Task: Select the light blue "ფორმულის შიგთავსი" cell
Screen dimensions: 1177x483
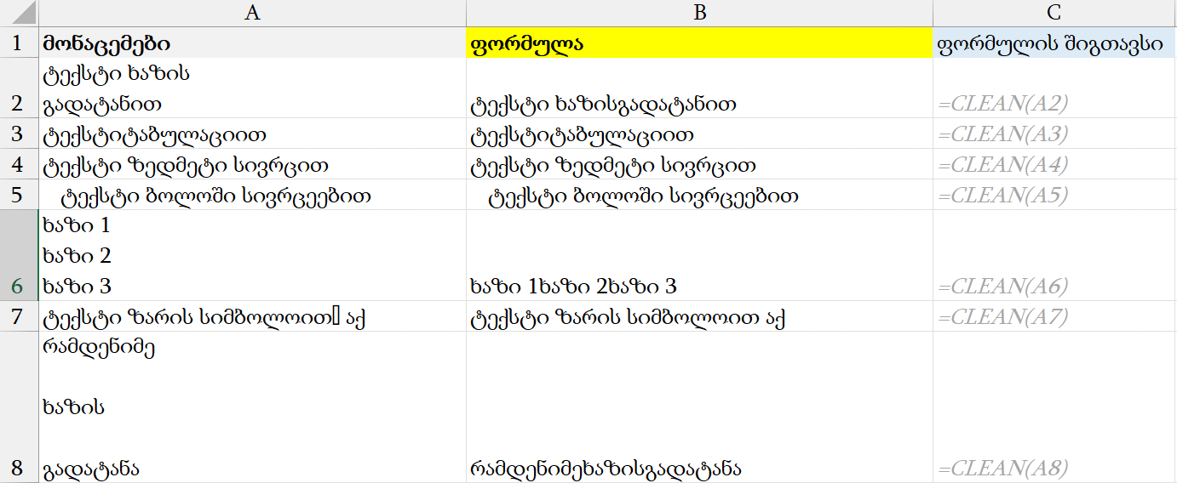Action: (x=1054, y=43)
